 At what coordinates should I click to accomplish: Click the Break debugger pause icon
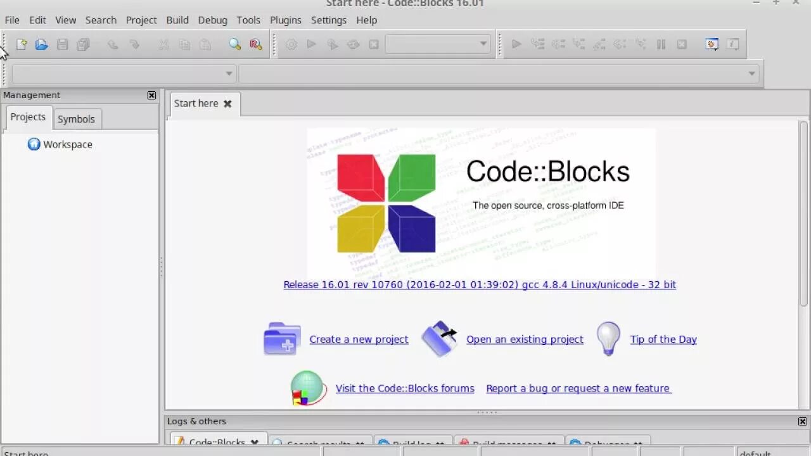pos(661,44)
